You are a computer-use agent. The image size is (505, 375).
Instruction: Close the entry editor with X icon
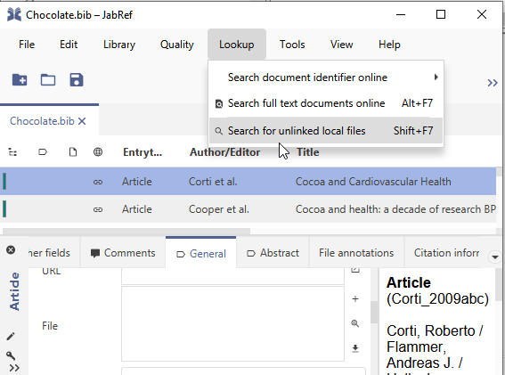pyautogui.click(x=11, y=250)
